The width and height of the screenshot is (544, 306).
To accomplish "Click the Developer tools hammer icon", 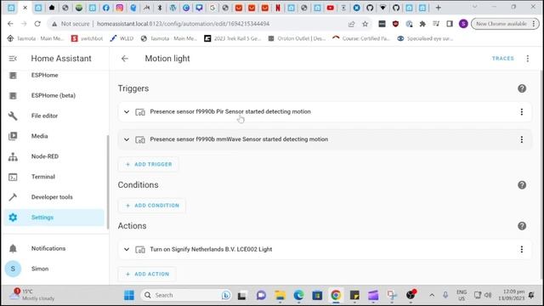I will 13,197.
